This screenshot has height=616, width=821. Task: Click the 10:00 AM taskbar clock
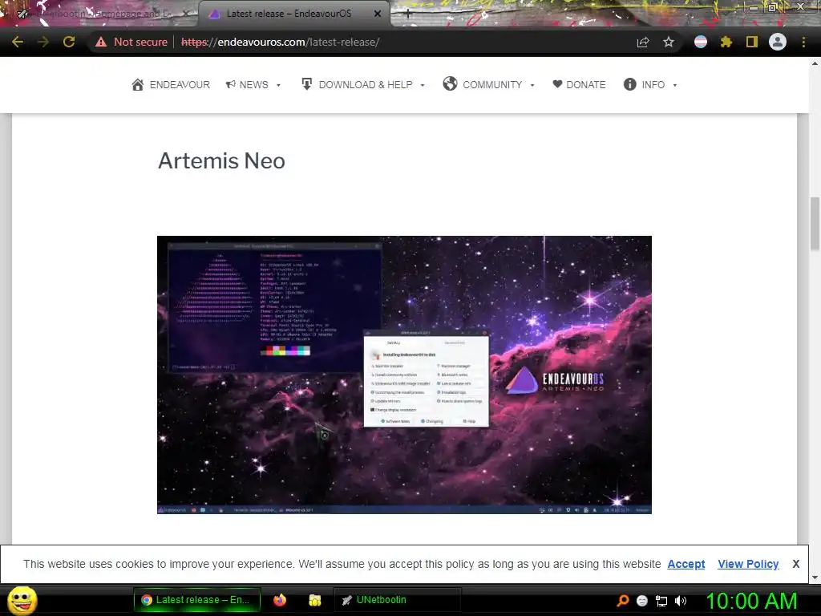click(x=751, y=601)
